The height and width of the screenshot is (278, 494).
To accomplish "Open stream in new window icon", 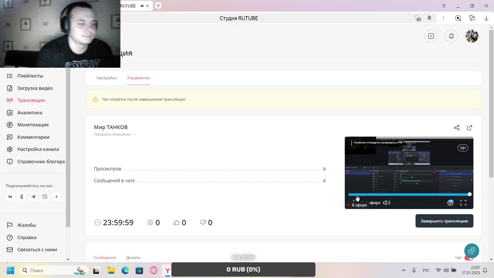I will coord(469,128).
